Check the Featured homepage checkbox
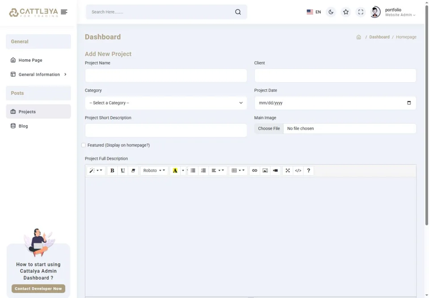This screenshot has height=298, width=429. (84, 145)
